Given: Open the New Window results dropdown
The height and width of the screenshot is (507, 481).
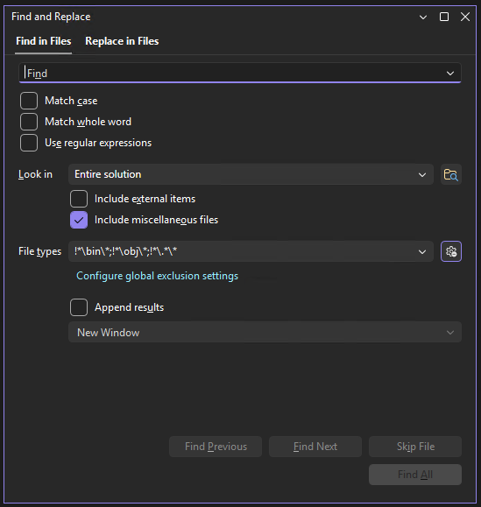Looking at the screenshot, I should 265,332.
